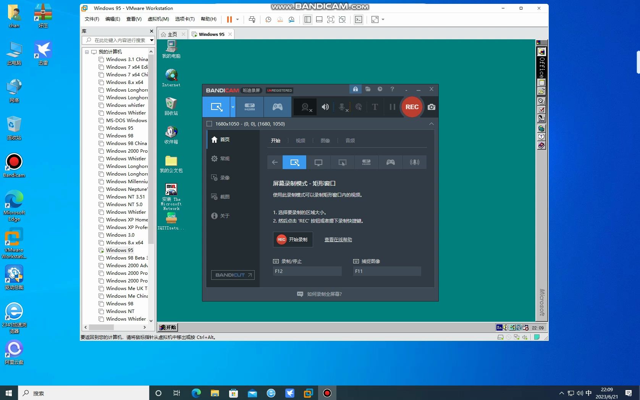This screenshot has height=400, width=640.
Task: Click VMware send Ctrl+Alt+Del icon
Action: coord(252,19)
